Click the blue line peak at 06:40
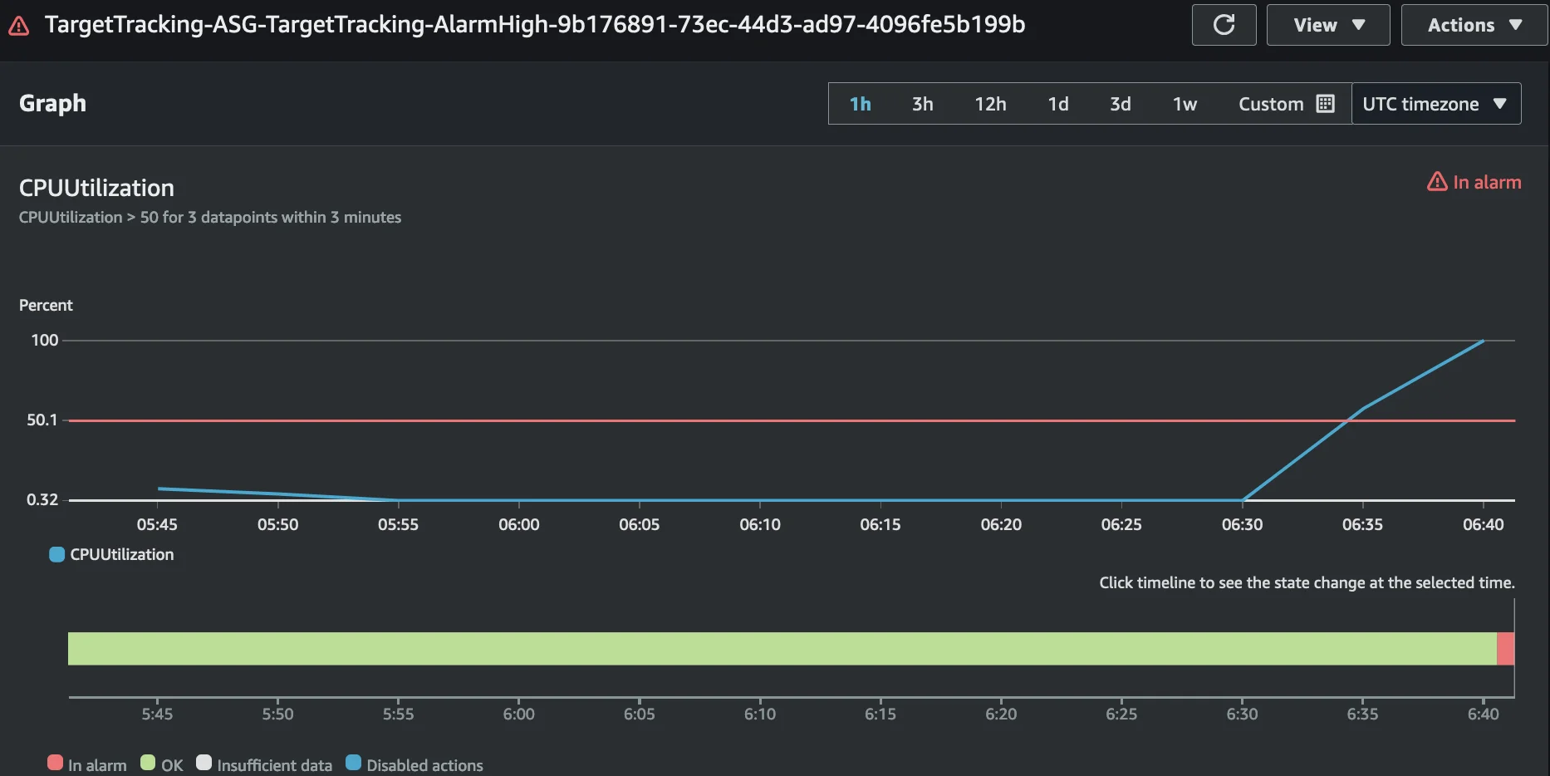This screenshot has width=1550, height=776. tap(1483, 341)
